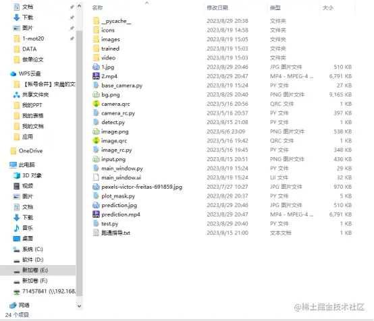Open 视频 under 此电脑
This screenshot has height=321, width=374.
[28, 186]
